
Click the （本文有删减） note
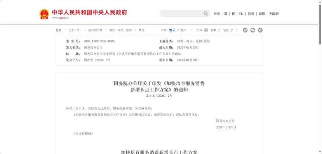tap(83, 134)
